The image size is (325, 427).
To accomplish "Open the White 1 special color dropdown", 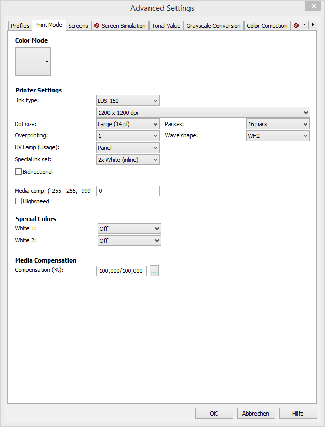I will (x=129, y=229).
